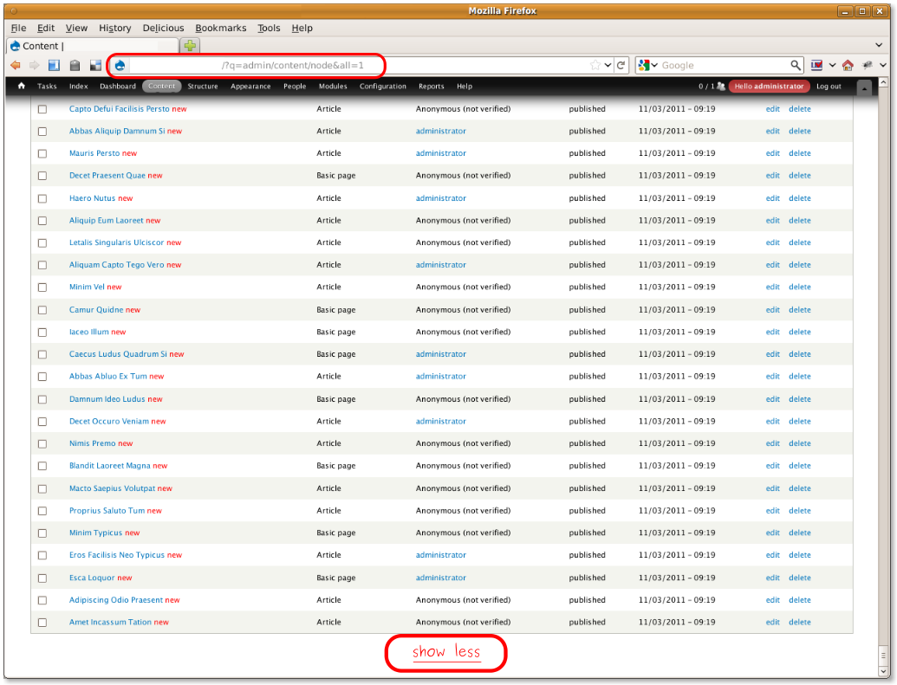Click the reload page icon beside address bar

click(x=621, y=65)
